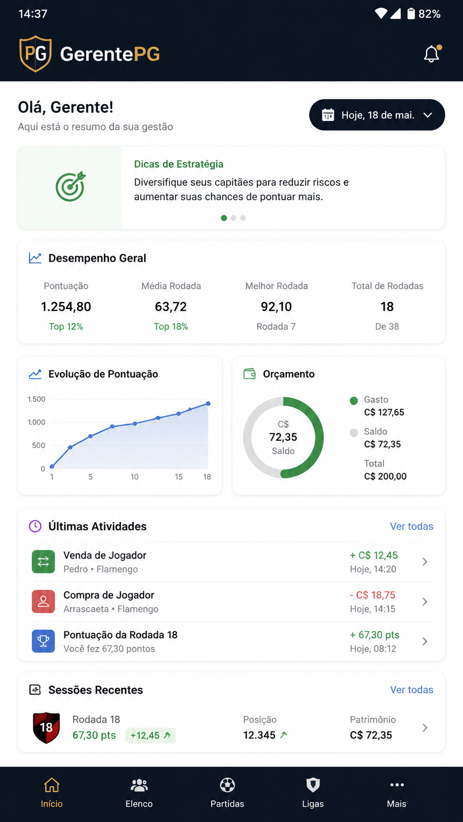Expand the Venda de Jogador row chevron
Image resolution: width=463 pixels, height=822 pixels.
425,561
